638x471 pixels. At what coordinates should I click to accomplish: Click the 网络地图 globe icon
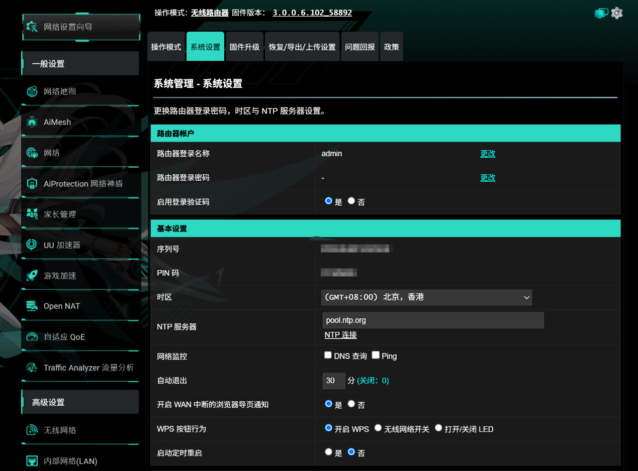point(32,91)
